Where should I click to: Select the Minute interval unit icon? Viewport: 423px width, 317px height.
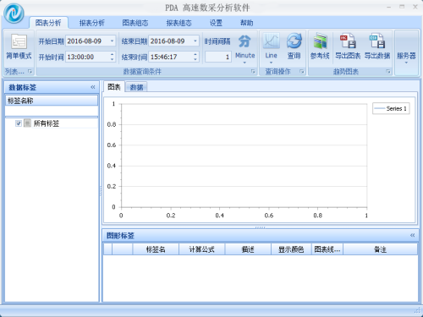[x=244, y=41]
